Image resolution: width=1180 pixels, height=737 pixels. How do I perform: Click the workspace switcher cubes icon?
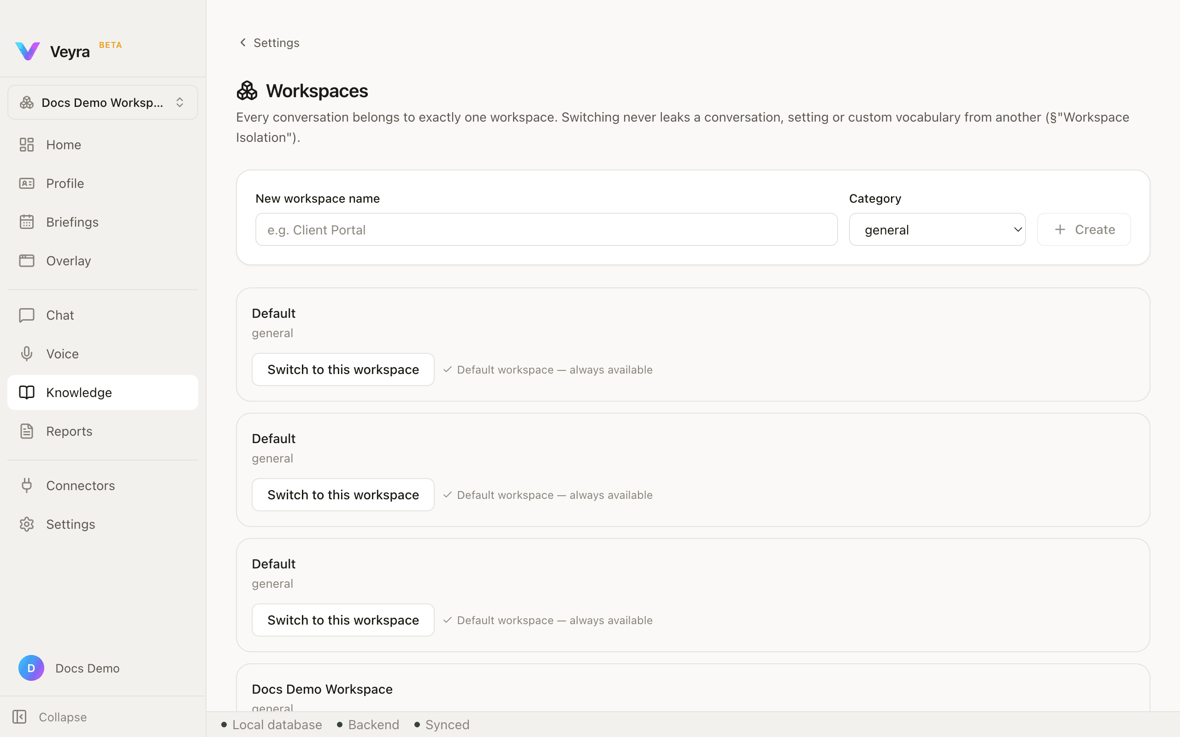click(26, 102)
